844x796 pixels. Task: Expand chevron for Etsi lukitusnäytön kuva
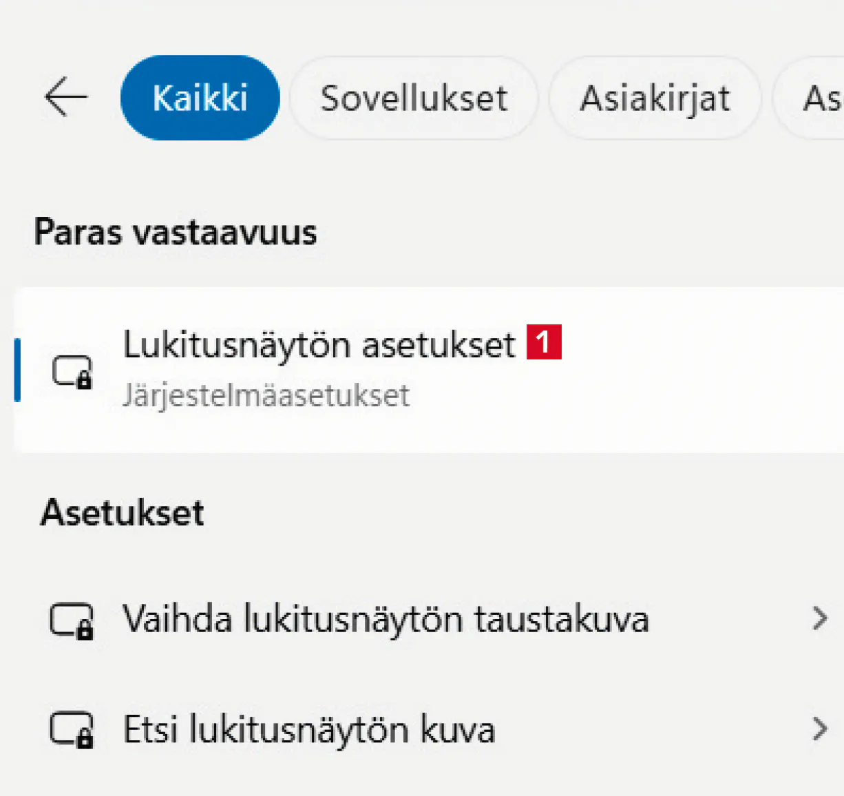tap(819, 729)
